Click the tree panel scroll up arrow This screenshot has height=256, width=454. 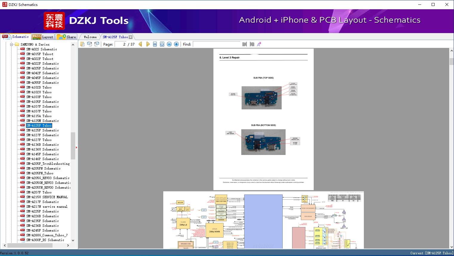click(x=73, y=44)
